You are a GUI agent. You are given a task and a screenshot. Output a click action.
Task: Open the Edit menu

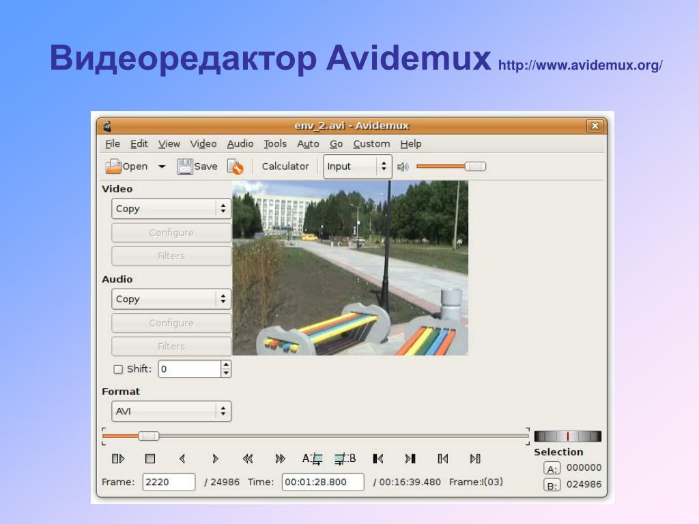click(x=139, y=144)
